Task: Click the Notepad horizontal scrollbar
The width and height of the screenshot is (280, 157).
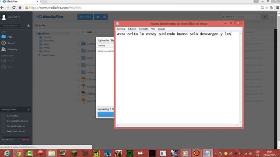Action: (x=177, y=125)
